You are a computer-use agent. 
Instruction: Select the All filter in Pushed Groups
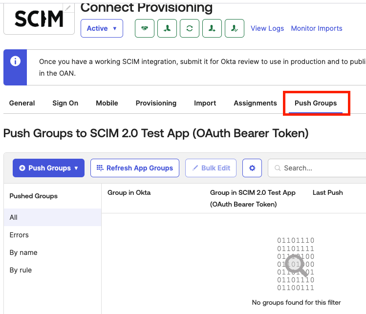click(52, 217)
